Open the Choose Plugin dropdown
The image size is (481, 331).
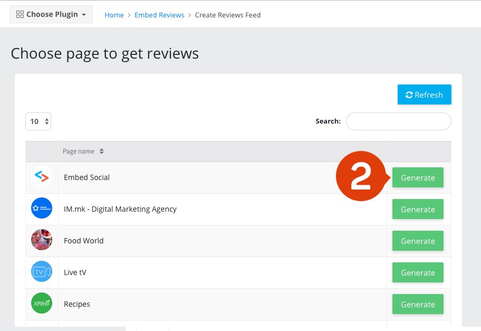coord(51,14)
